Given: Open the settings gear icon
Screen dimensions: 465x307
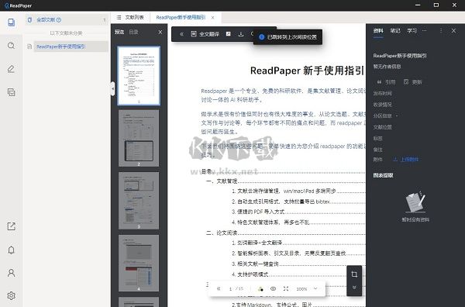Looking at the screenshot, I should (12, 295).
